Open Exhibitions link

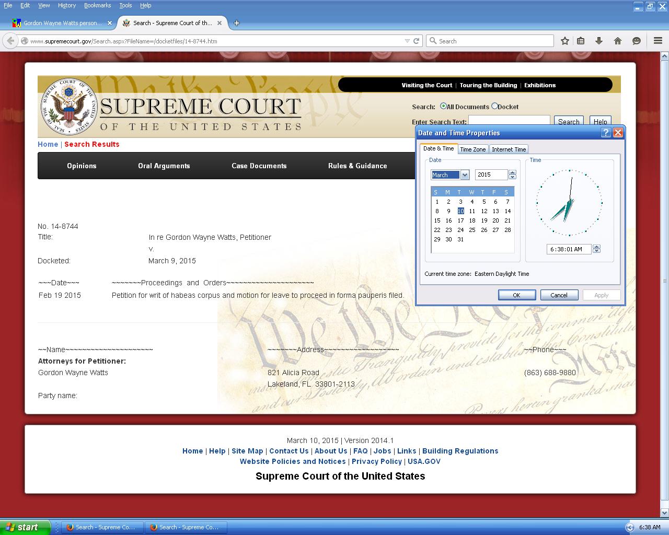coord(540,85)
